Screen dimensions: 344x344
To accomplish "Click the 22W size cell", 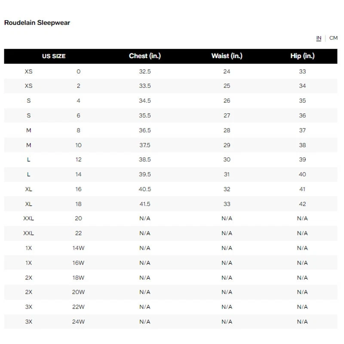I will coord(78,307).
